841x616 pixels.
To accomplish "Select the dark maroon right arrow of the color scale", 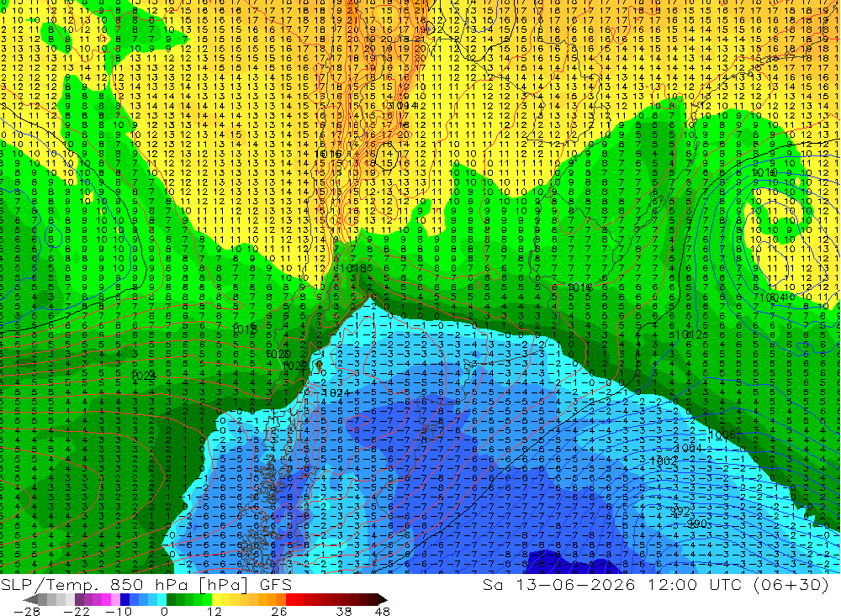I will point(383,599).
